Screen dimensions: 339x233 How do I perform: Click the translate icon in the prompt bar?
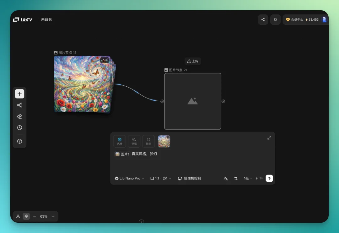coord(226,178)
